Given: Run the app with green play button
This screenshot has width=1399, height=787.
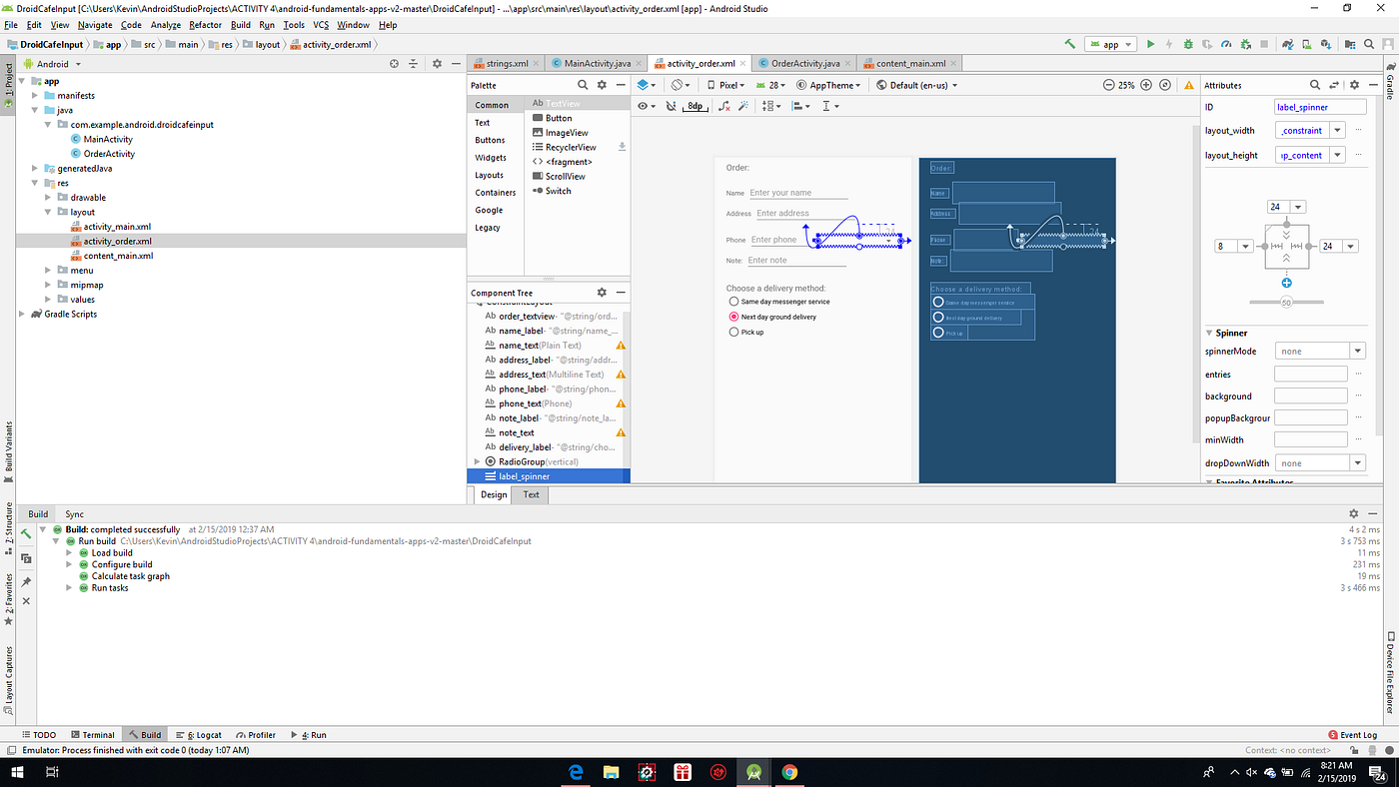Looking at the screenshot, I should (x=1151, y=44).
